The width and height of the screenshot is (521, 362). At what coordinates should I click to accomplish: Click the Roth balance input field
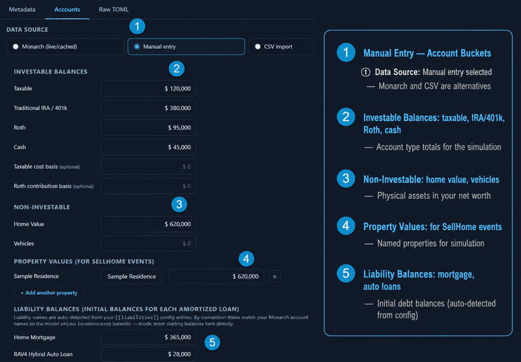[148, 128]
